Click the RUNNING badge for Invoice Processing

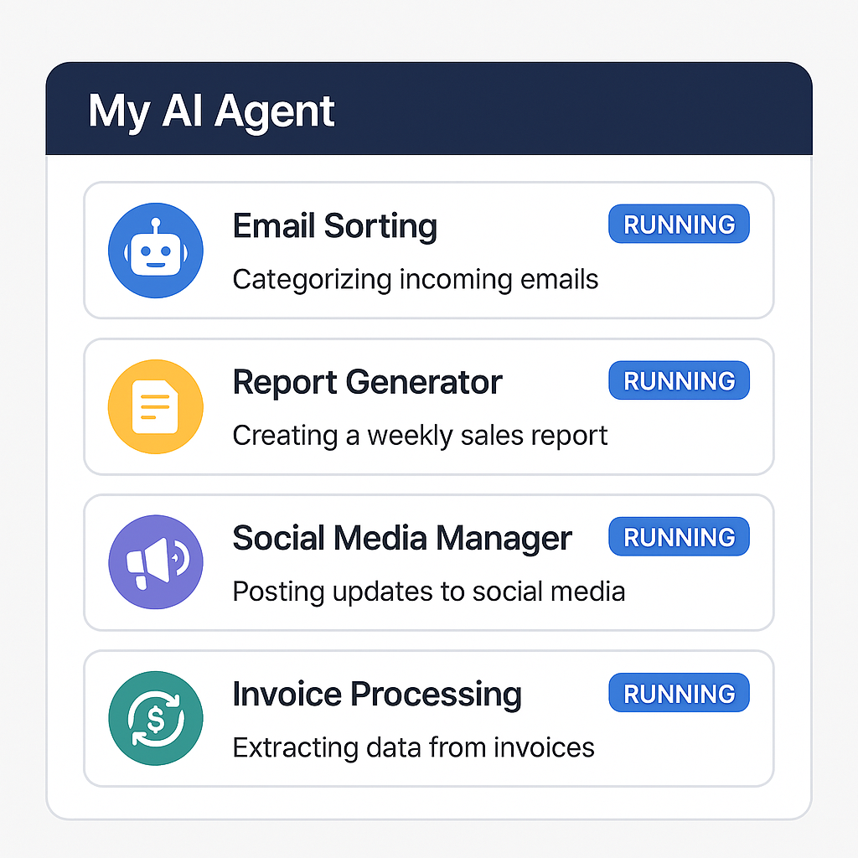point(679,693)
